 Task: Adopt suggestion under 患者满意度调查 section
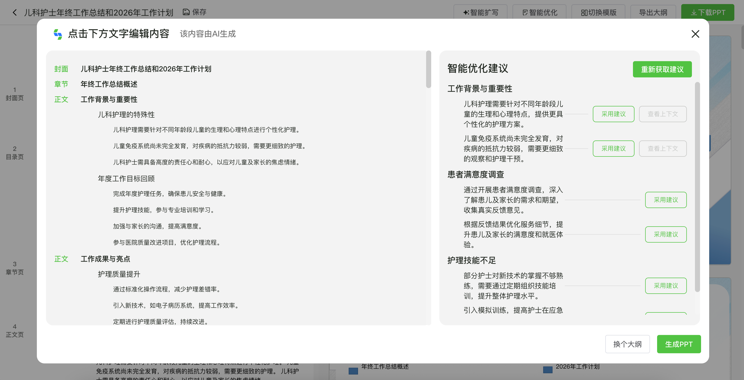666,200
